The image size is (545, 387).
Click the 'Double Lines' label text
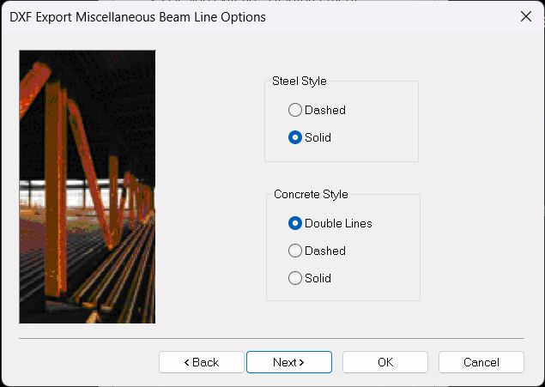point(338,223)
